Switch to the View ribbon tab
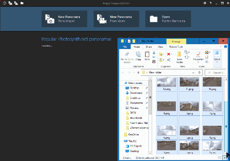This screenshot has width=230, height=161. [x=160, y=47]
